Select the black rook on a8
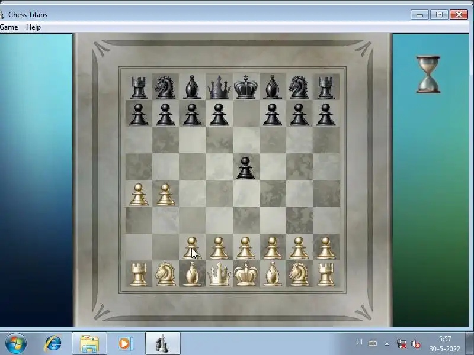The image size is (474, 355). click(139, 88)
